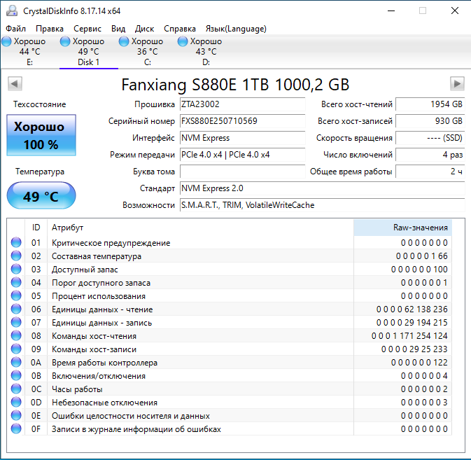471x460 pixels.
Task: Click the previous disk arrow button
Action: (14, 84)
